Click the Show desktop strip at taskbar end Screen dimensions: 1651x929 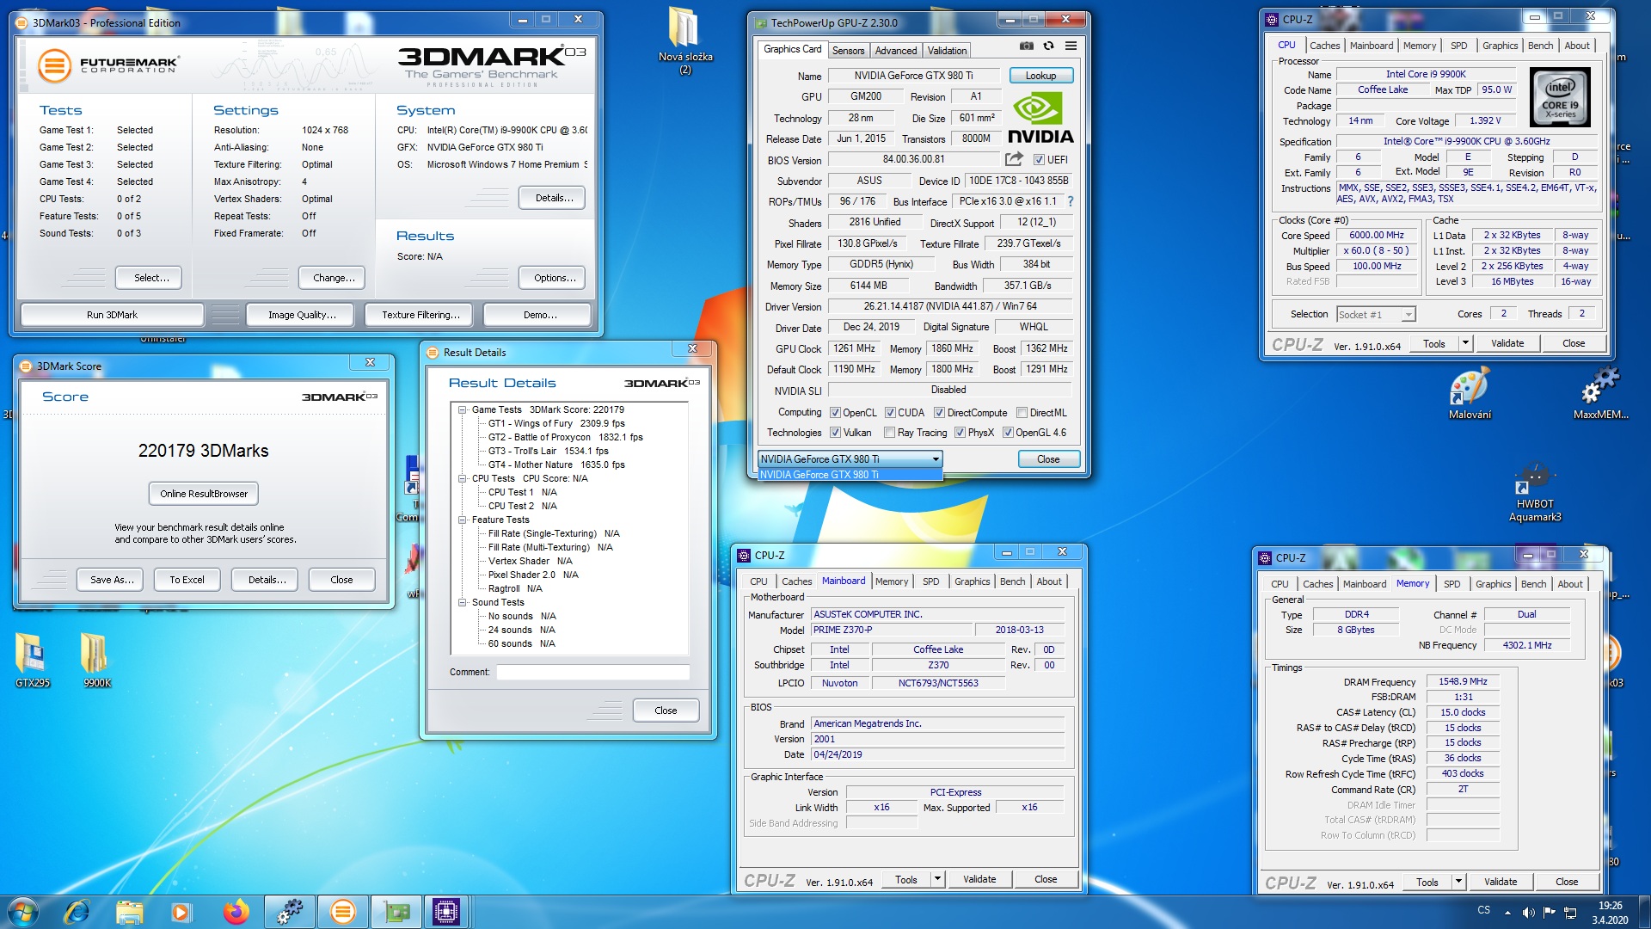tap(1643, 912)
